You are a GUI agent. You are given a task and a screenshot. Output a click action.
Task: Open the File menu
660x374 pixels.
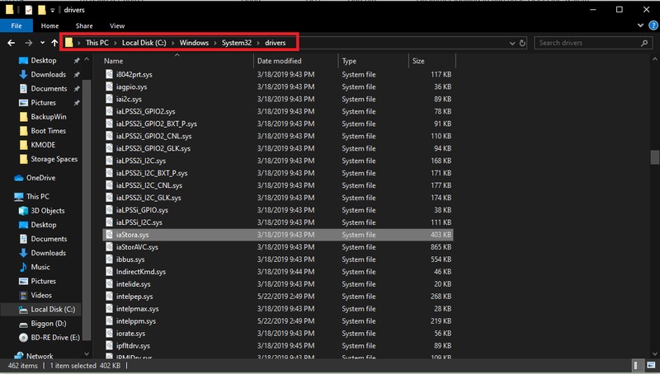point(14,26)
